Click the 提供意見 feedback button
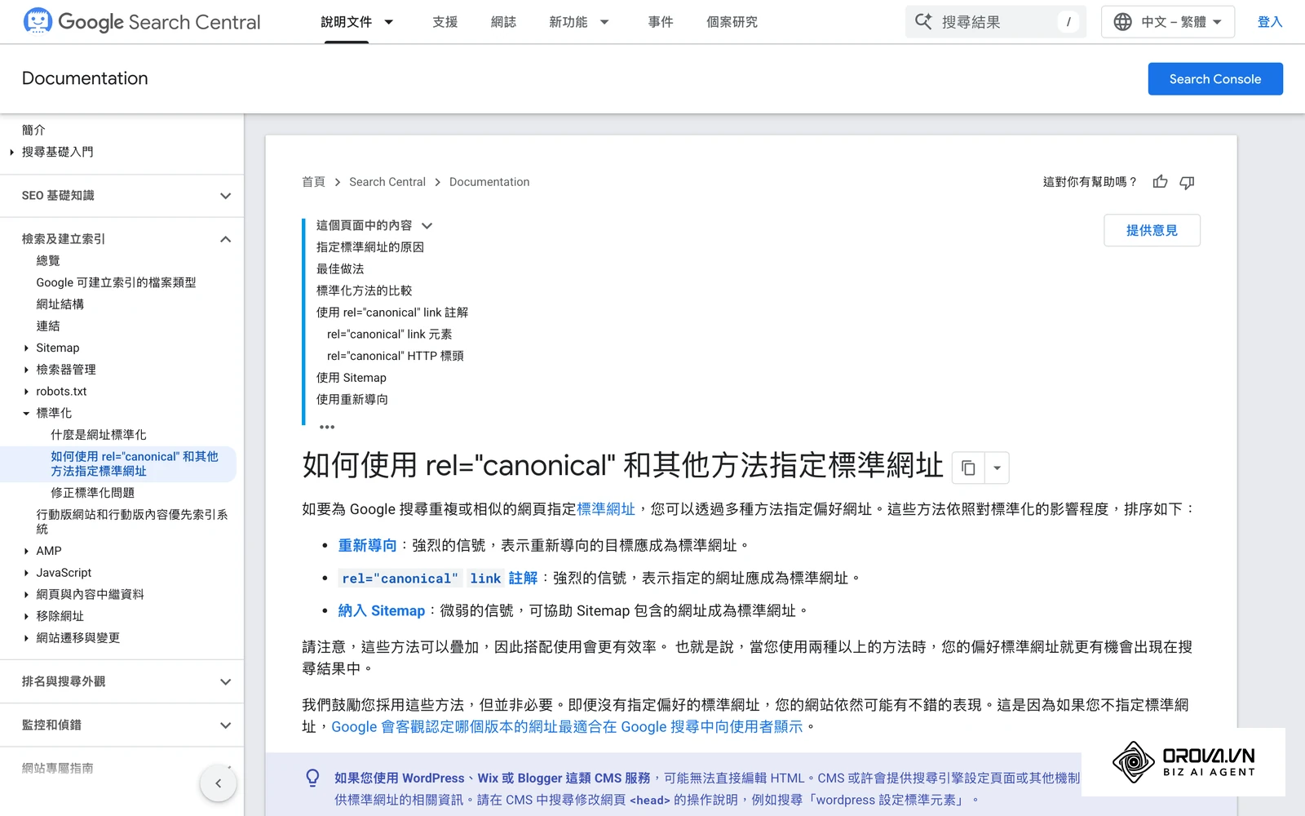 point(1152,230)
